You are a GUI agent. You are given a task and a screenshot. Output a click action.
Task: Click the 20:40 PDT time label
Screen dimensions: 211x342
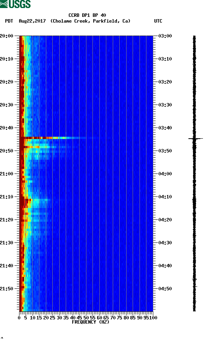(x=6, y=128)
